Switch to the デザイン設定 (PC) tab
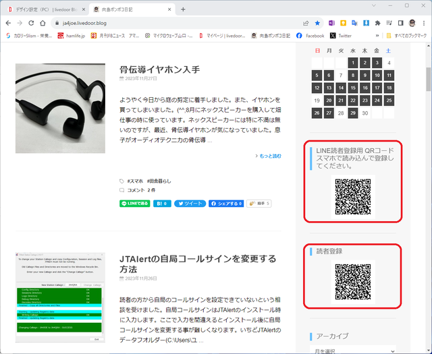This screenshot has height=354, width=432. coord(45,9)
